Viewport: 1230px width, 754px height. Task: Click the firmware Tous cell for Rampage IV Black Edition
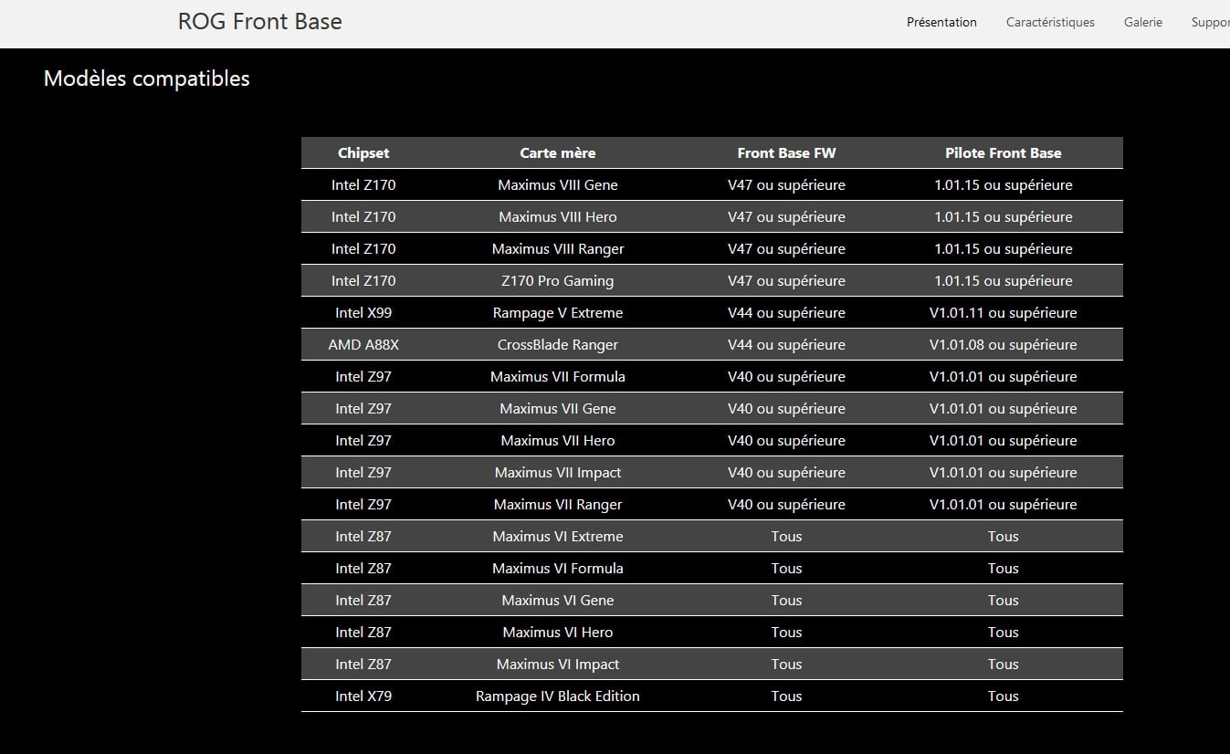786,696
